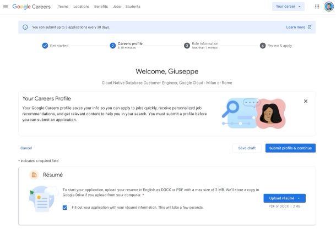Click the step 2 Careers profile circle
This screenshot has height=229, width=336.
(x=113, y=46)
